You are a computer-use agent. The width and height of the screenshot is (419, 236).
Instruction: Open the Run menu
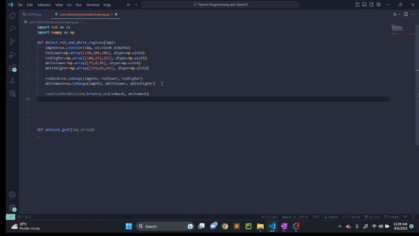(79, 5)
